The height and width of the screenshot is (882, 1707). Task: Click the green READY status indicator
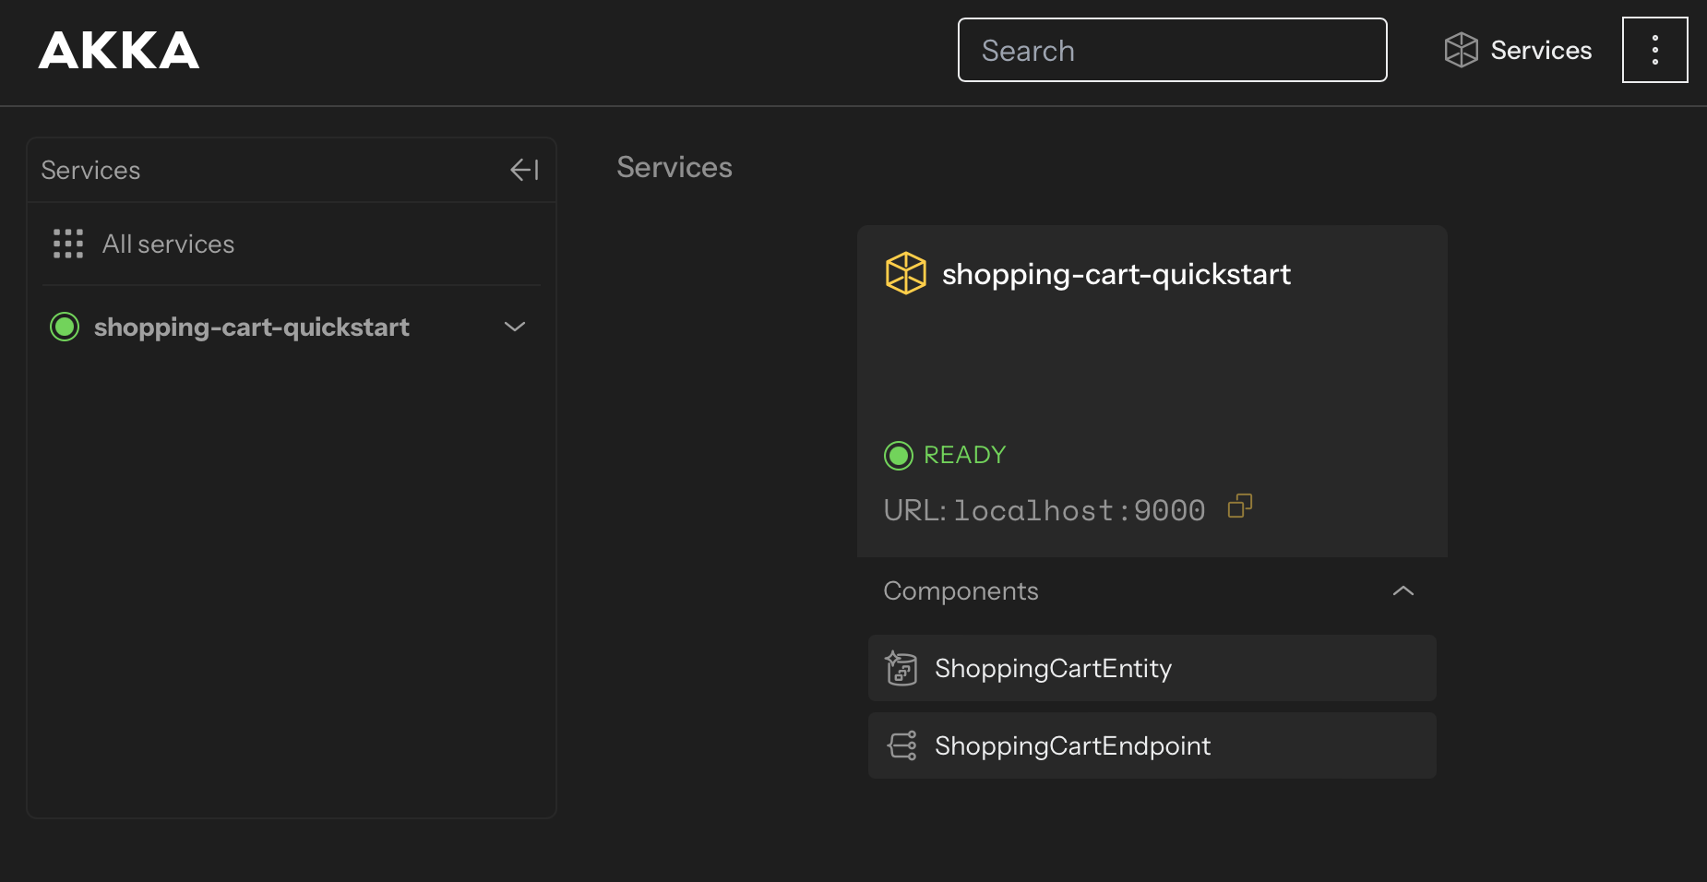point(899,455)
